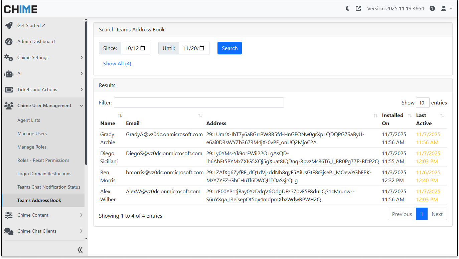459x259 pixels.
Task: Click the Get Started rocket icon
Action: (9, 26)
